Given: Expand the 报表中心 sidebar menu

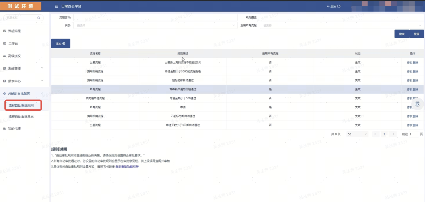Looking at the screenshot, I should pyautogui.click(x=42, y=81).
